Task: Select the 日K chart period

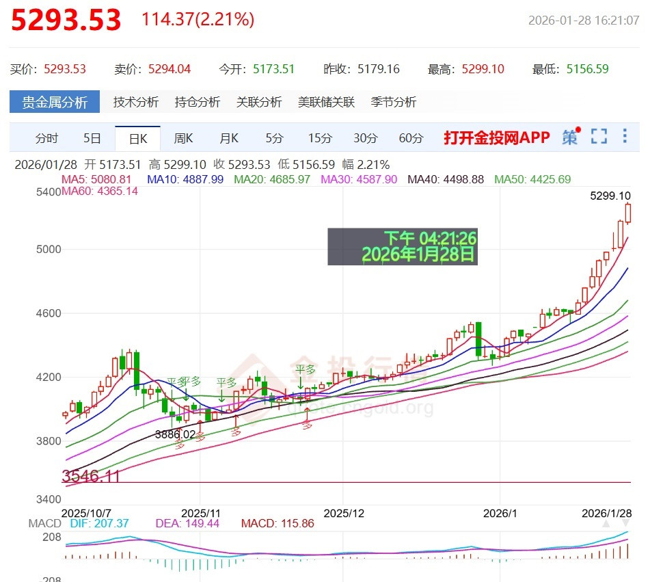Action: (x=137, y=139)
